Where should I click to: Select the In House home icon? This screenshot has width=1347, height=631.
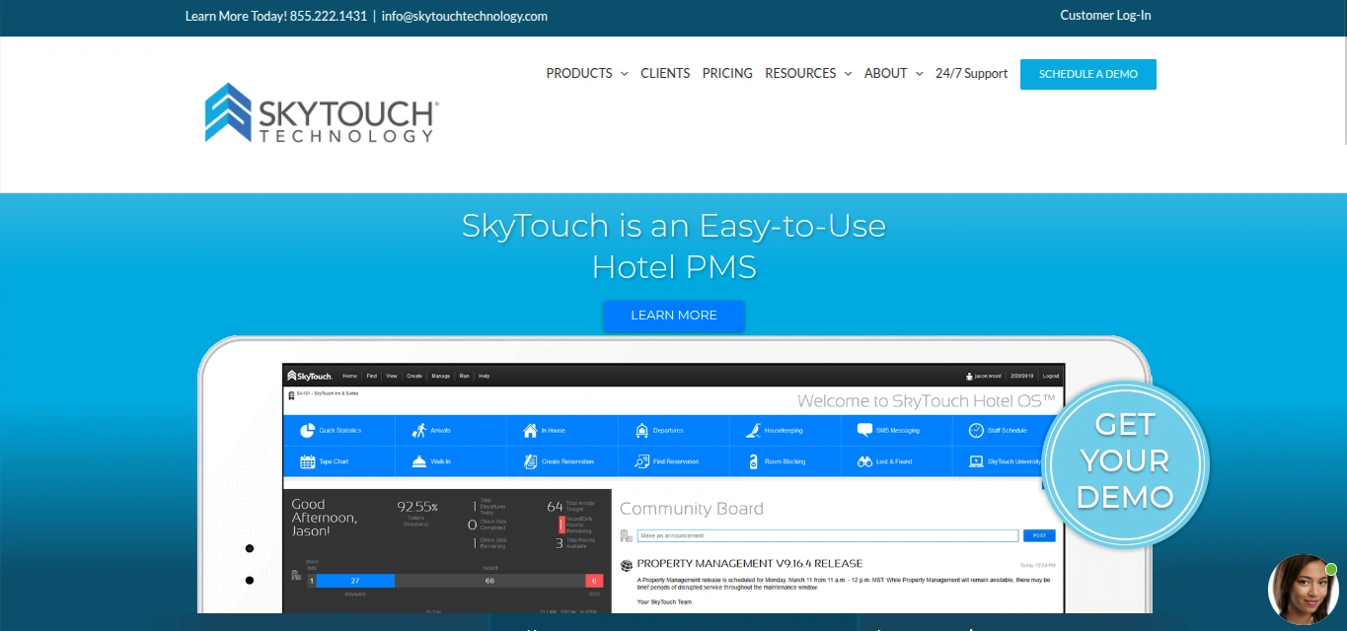point(530,430)
